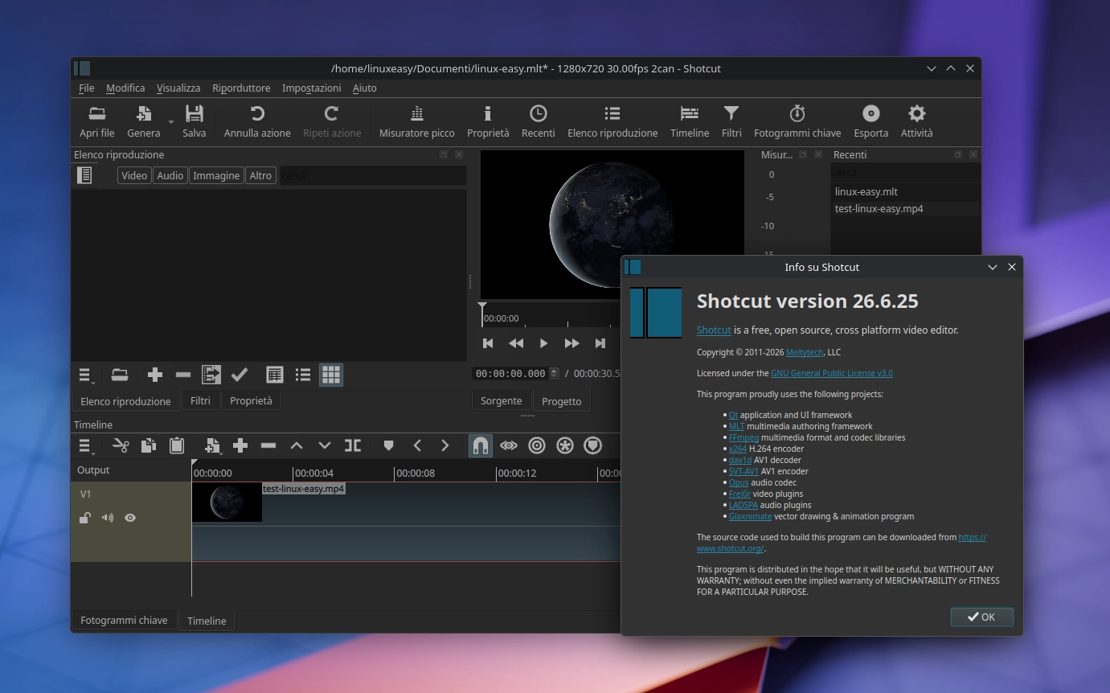
Task: Toggle ripple markers shield icon
Action: (x=593, y=445)
